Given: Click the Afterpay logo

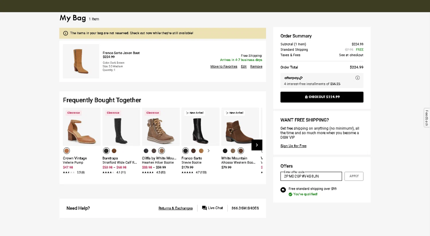Looking at the screenshot, I should point(293,78).
